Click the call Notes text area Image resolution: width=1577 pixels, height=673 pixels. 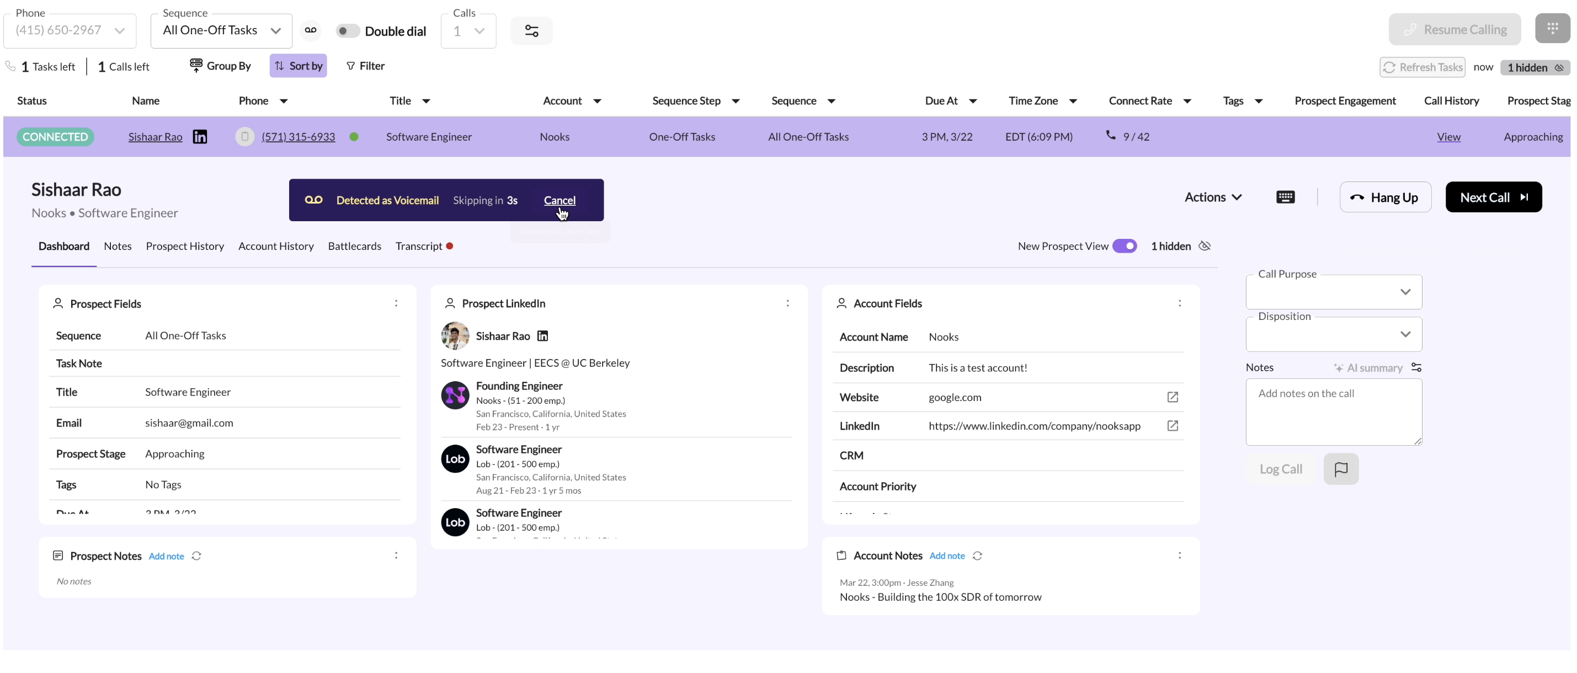(x=1333, y=412)
